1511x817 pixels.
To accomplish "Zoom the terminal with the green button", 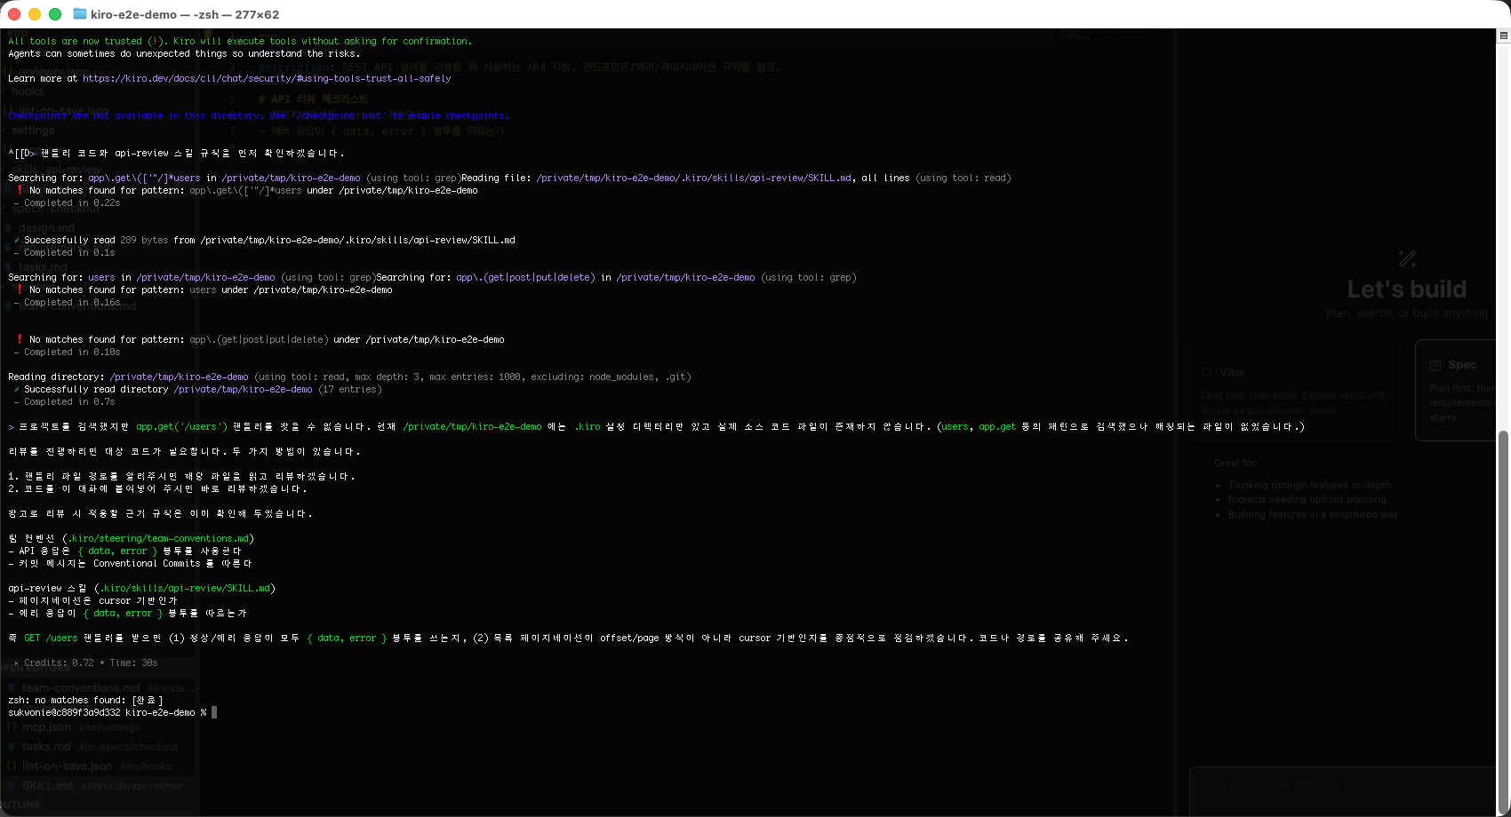I will (55, 14).
